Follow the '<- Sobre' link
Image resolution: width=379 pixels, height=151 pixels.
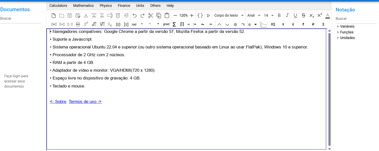pyautogui.click(x=58, y=101)
